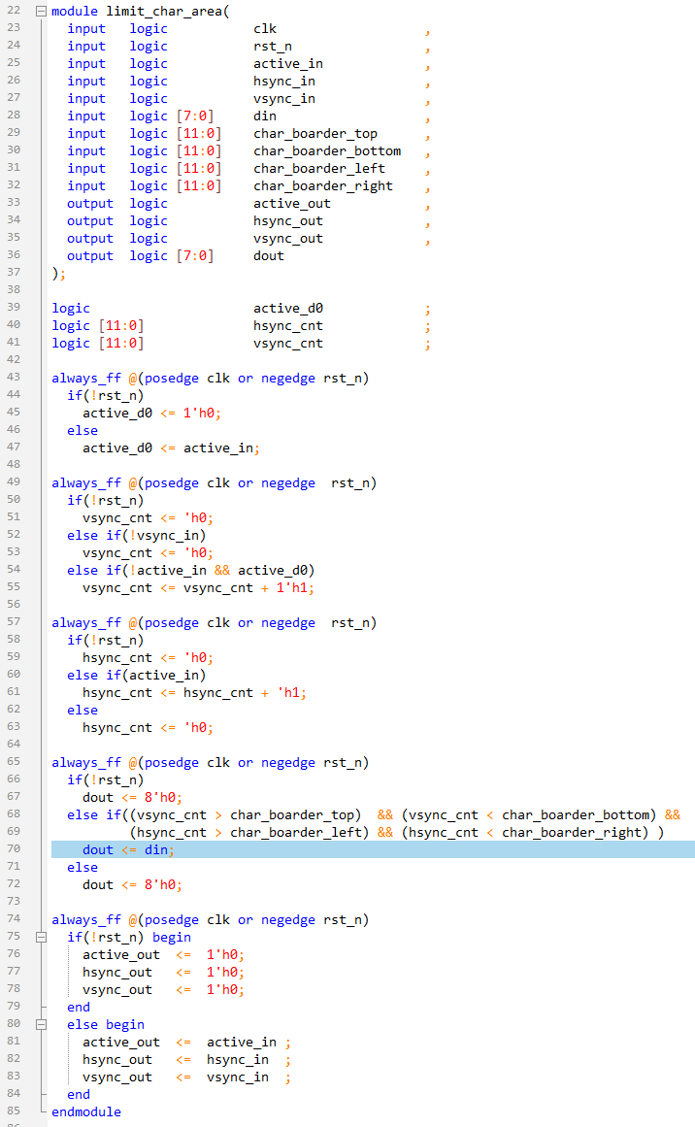Screen dimensions: 695x1127
Task: Click the else keyword on line 62
Action: pos(83,711)
